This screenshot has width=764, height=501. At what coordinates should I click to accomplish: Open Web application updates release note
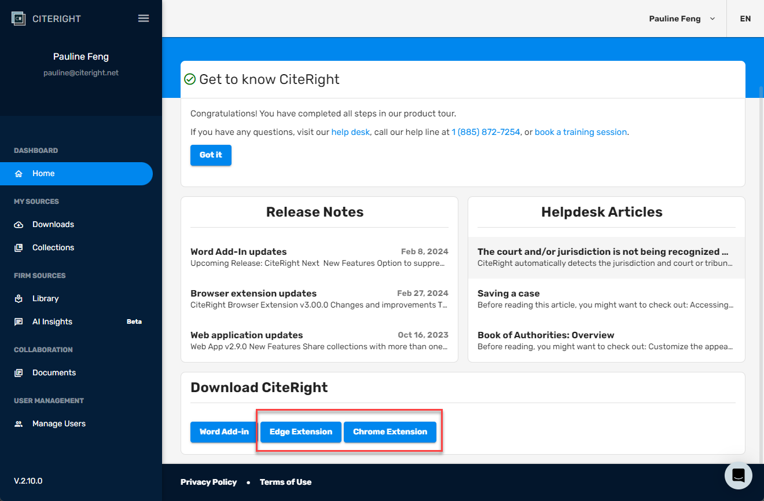point(319,341)
